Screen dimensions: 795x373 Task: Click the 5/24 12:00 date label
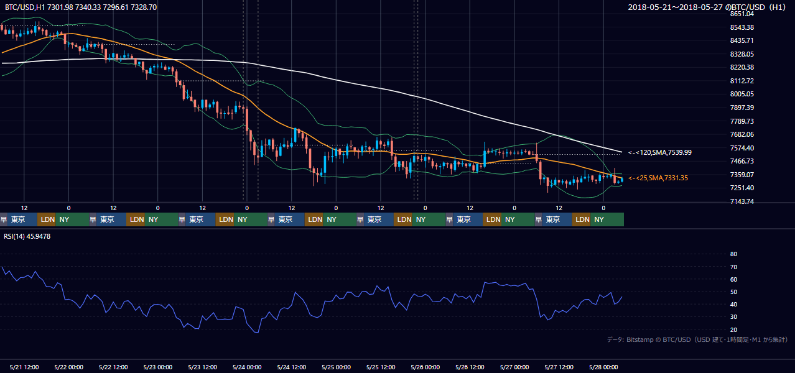click(291, 367)
